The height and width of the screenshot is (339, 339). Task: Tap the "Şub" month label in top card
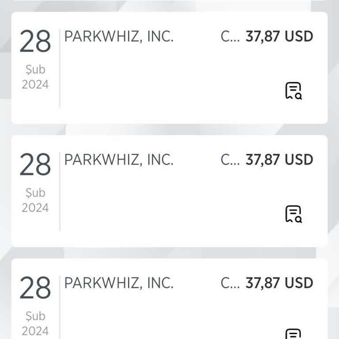[x=35, y=70]
